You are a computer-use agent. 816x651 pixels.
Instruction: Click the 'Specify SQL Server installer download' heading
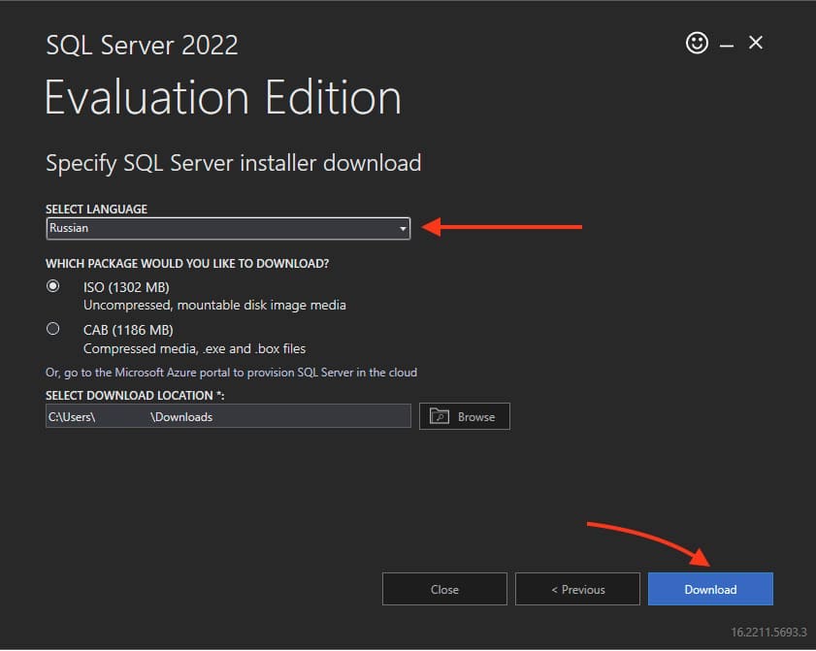pyautogui.click(x=233, y=163)
